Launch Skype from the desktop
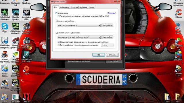Image resolution: width=184 pixels, height=103 pixels. click(x=5, y=26)
